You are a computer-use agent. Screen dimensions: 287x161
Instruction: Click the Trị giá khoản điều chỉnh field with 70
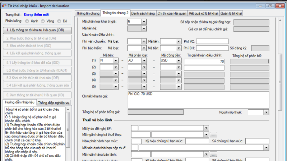click(204, 61)
